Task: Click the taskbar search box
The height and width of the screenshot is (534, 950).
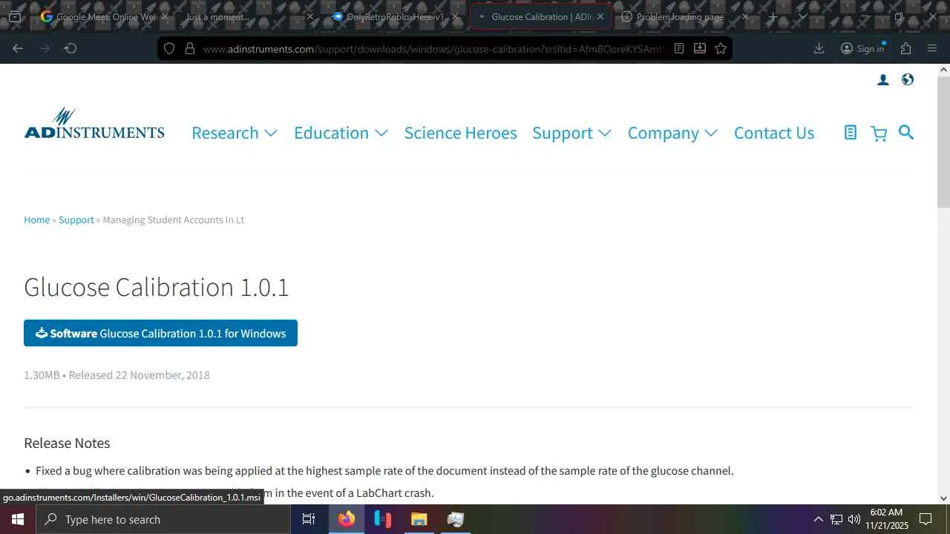Action: (163, 519)
